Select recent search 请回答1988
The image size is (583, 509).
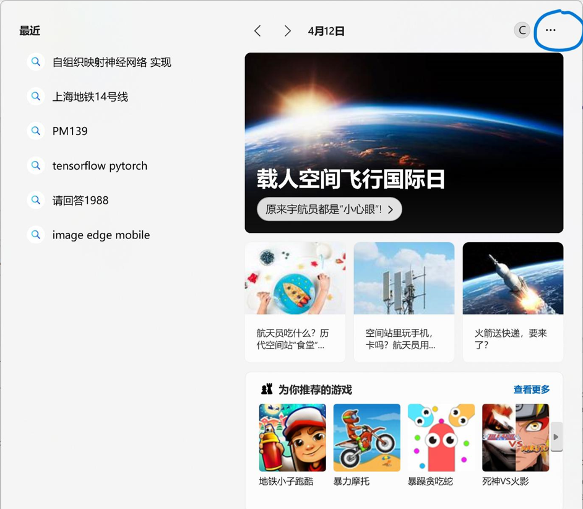(x=80, y=201)
